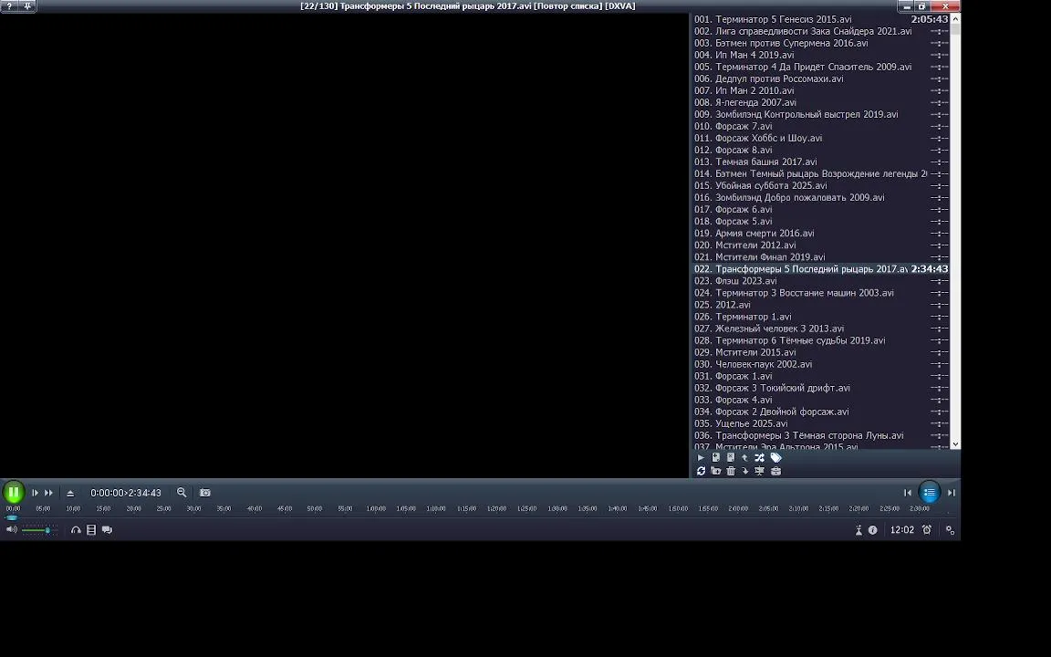This screenshot has height=657, width=1051.
Task: Open the alarm clock scheduler icon
Action: [927, 529]
